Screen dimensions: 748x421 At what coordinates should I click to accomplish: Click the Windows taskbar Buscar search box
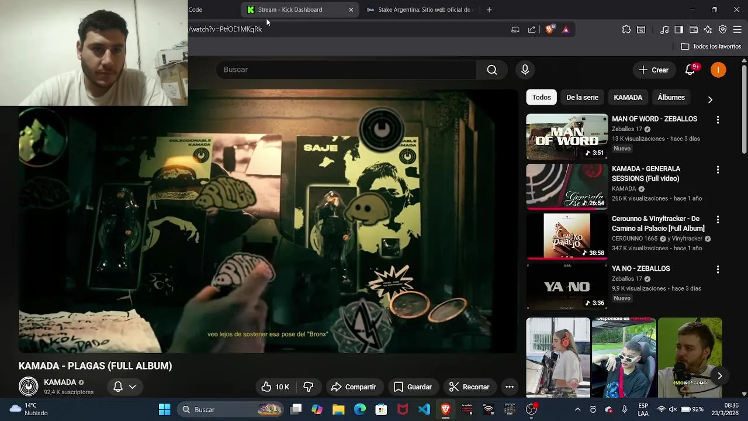[x=230, y=409]
